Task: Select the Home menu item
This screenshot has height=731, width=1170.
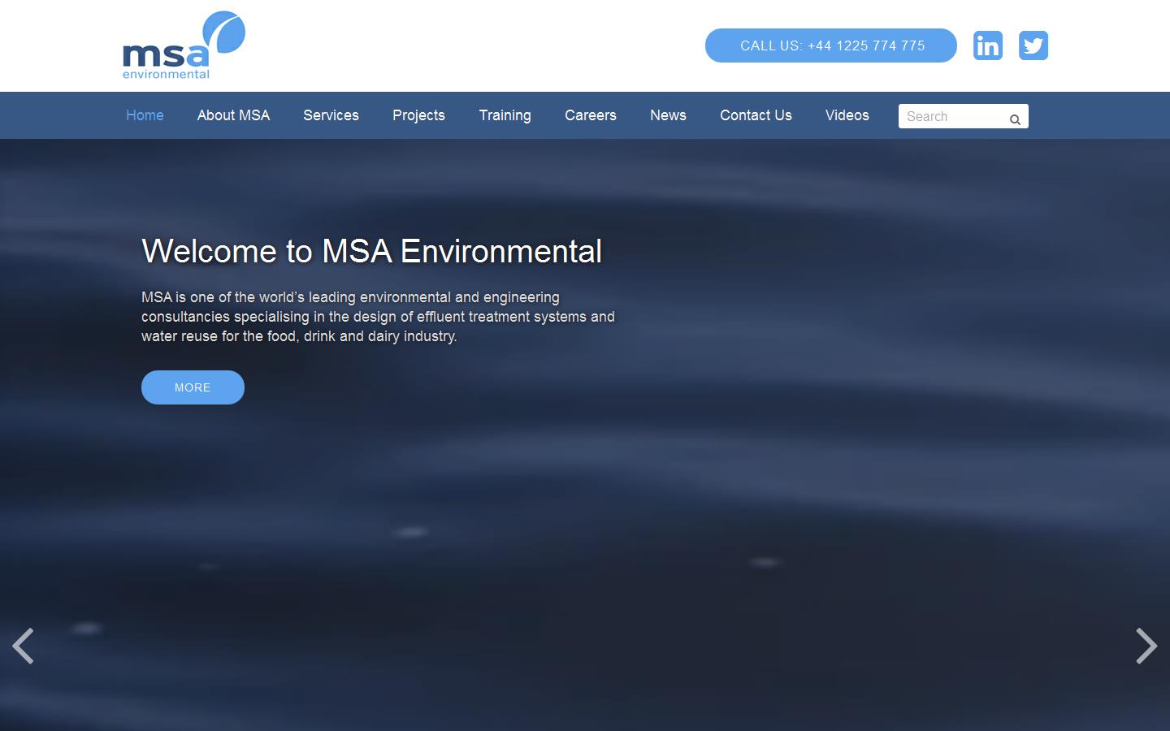Action: tap(145, 115)
